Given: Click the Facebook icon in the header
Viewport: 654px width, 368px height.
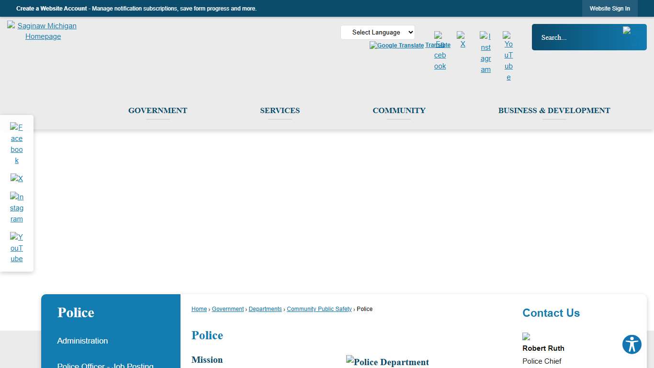Looking at the screenshot, I should (x=440, y=51).
